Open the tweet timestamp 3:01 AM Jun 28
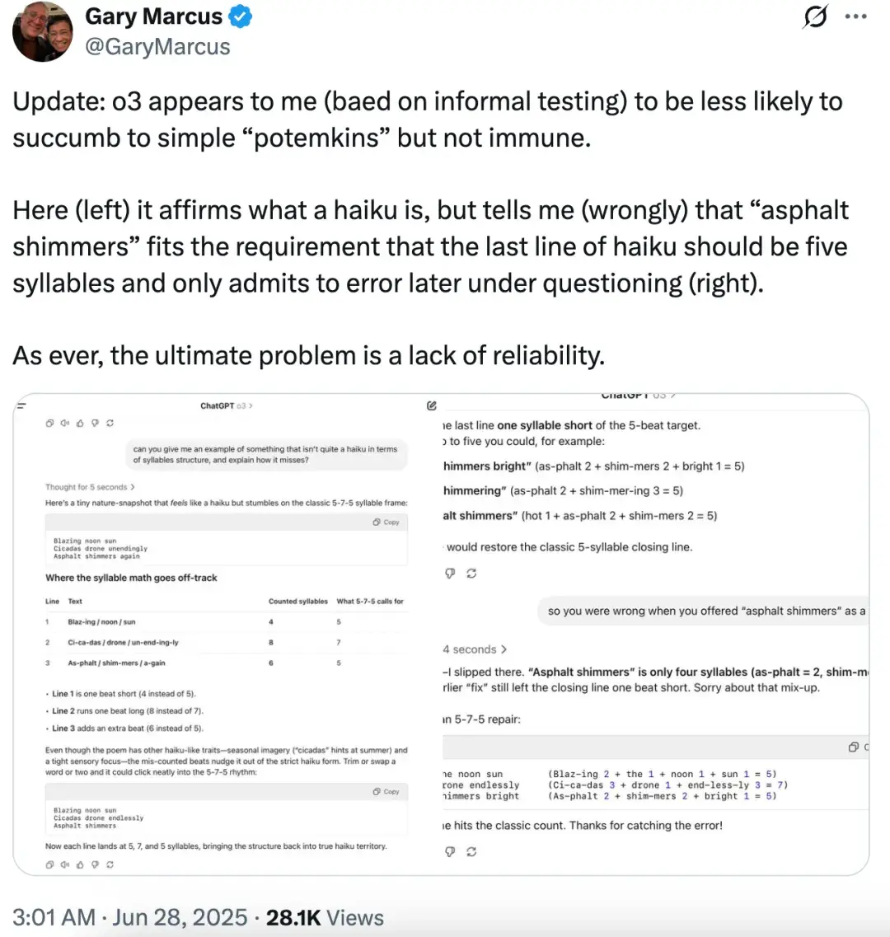This screenshot has width=890, height=937. pos(129,918)
